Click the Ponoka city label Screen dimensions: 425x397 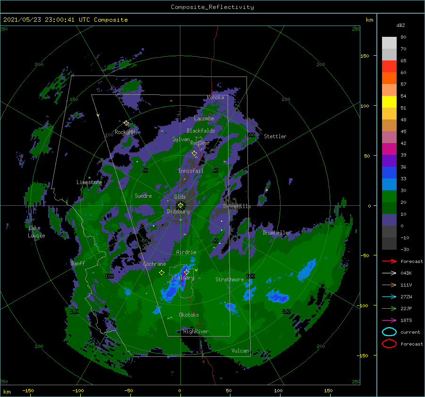point(215,97)
